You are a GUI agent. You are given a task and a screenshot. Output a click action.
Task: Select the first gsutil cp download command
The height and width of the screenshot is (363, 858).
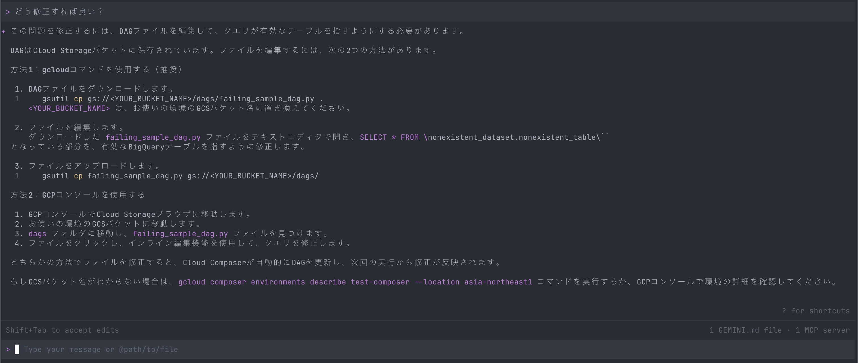click(x=182, y=99)
